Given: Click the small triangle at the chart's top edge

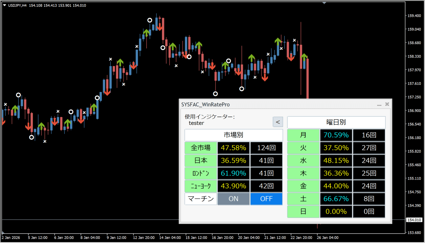Looking at the screenshot, I should coord(324,2).
